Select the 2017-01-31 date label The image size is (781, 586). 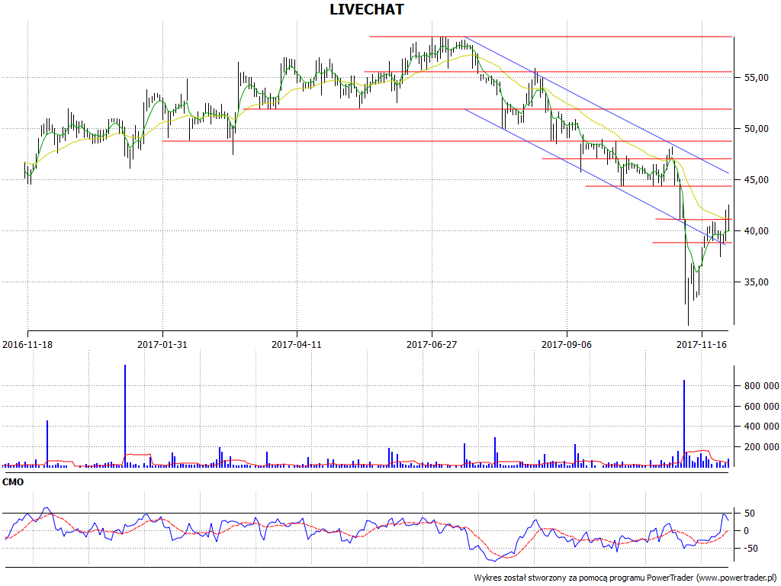pyautogui.click(x=162, y=344)
